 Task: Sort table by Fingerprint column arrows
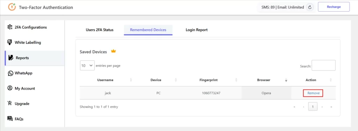click(236, 80)
